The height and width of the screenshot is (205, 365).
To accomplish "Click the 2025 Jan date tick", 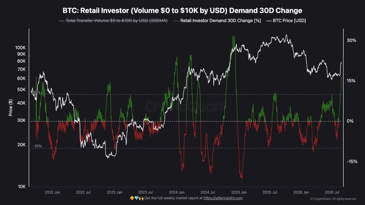I will coord(239,192).
